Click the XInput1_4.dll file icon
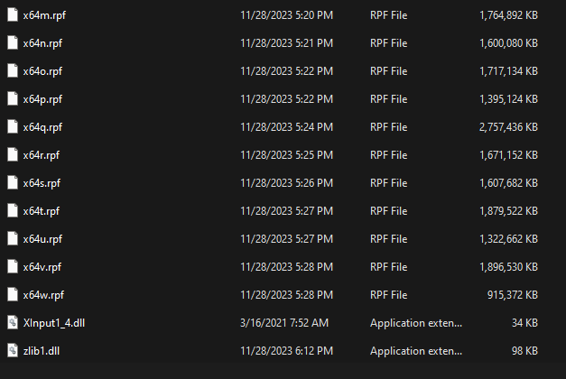The height and width of the screenshot is (379, 566). [13, 322]
